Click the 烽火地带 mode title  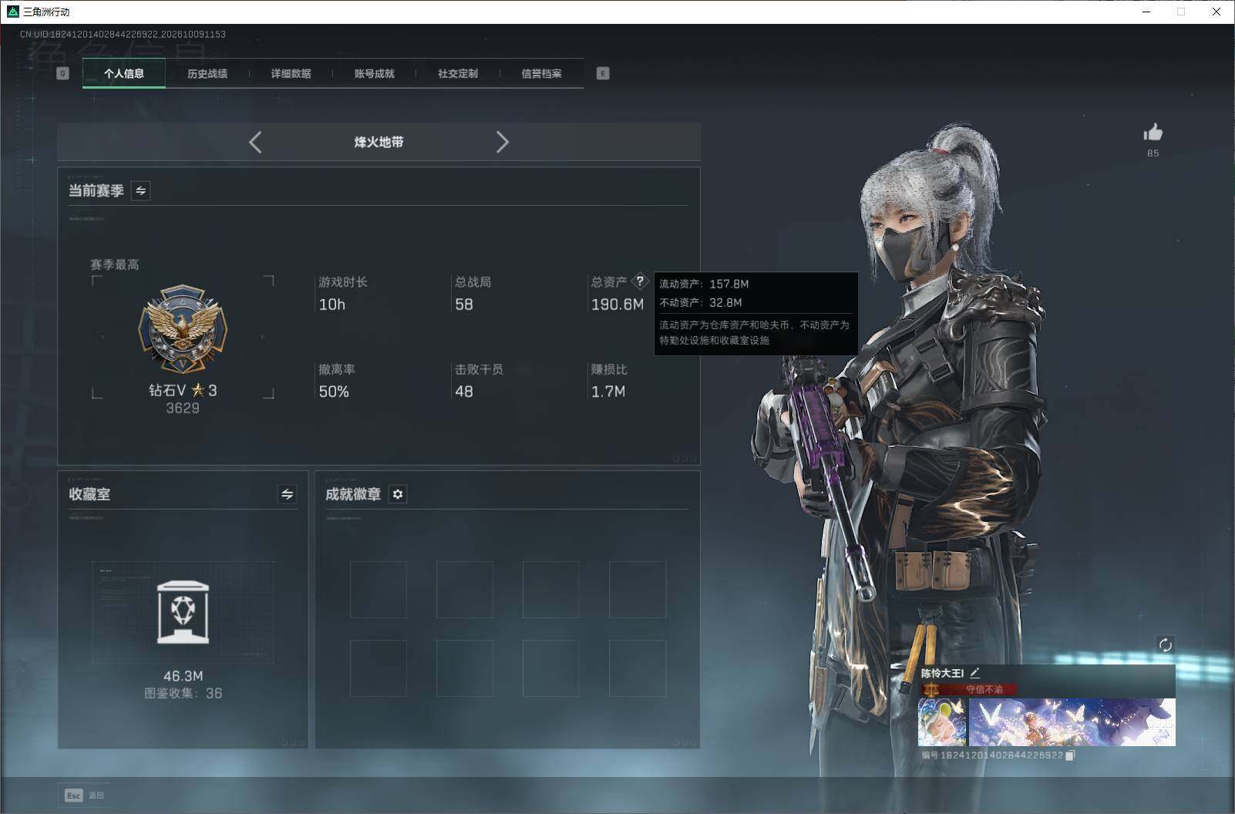pos(379,142)
